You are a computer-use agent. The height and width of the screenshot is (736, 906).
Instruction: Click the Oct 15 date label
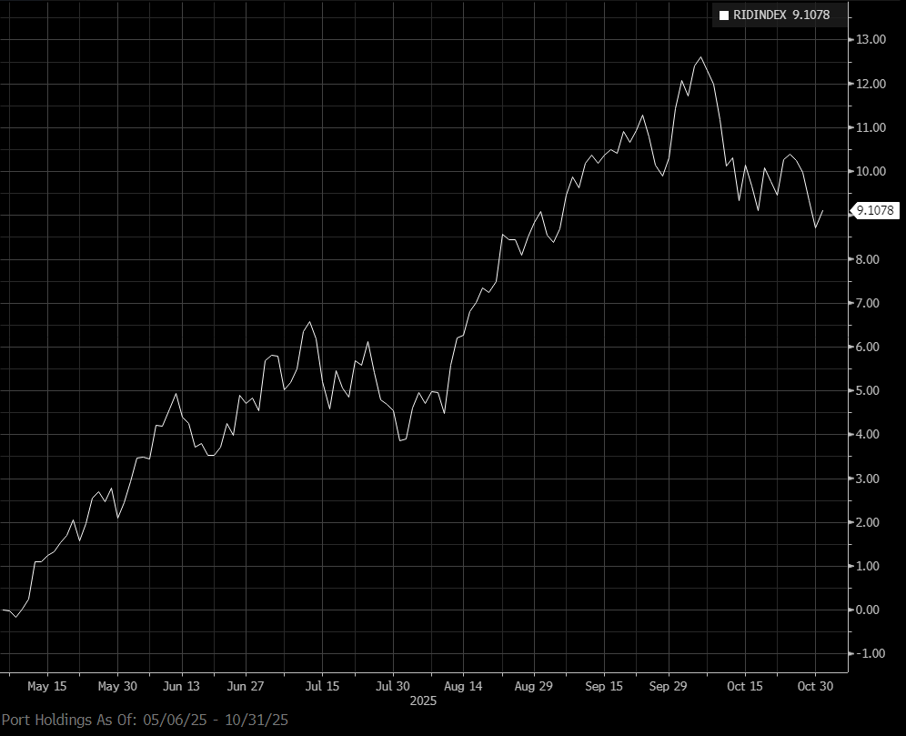tap(745, 686)
